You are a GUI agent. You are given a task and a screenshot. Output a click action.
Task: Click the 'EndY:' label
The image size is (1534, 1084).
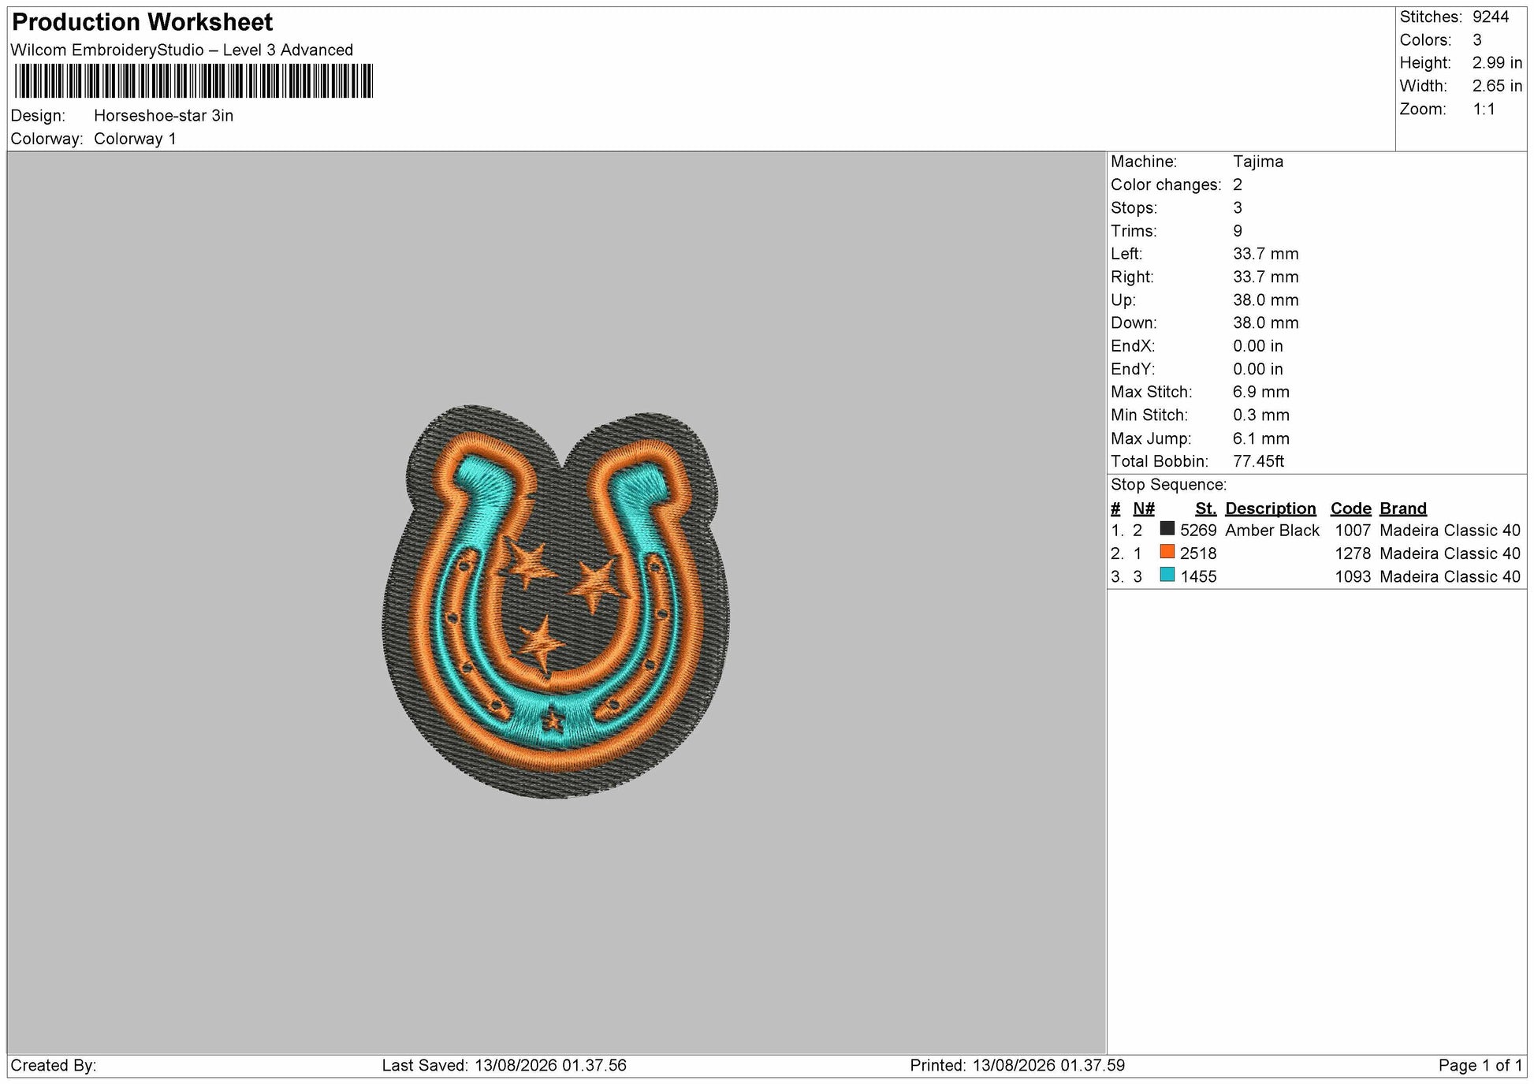tap(1133, 369)
